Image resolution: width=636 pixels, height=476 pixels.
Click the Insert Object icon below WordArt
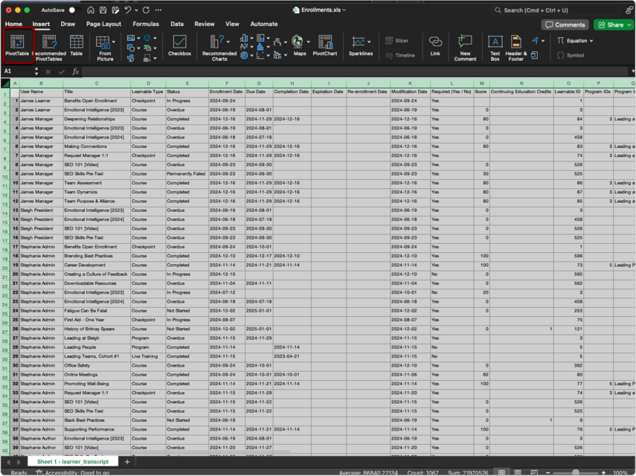click(x=535, y=55)
